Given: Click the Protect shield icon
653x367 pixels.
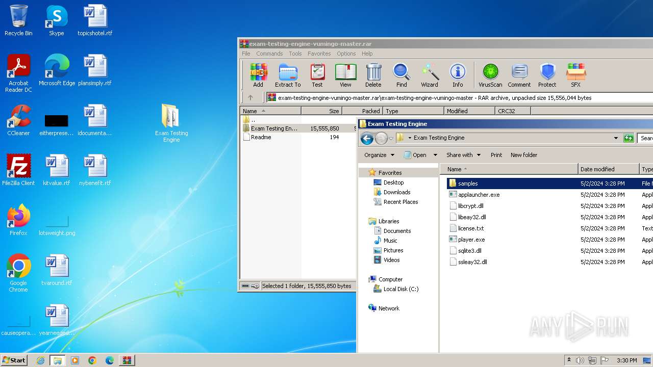Looking at the screenshot, I should [547, 75].
